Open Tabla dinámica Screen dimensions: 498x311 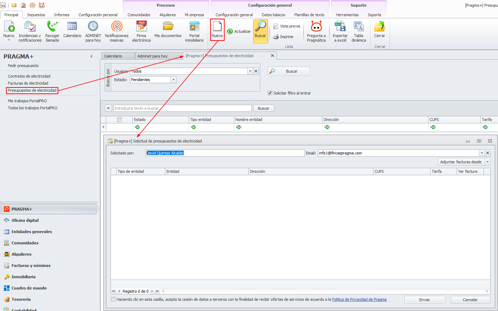point(358,31)
